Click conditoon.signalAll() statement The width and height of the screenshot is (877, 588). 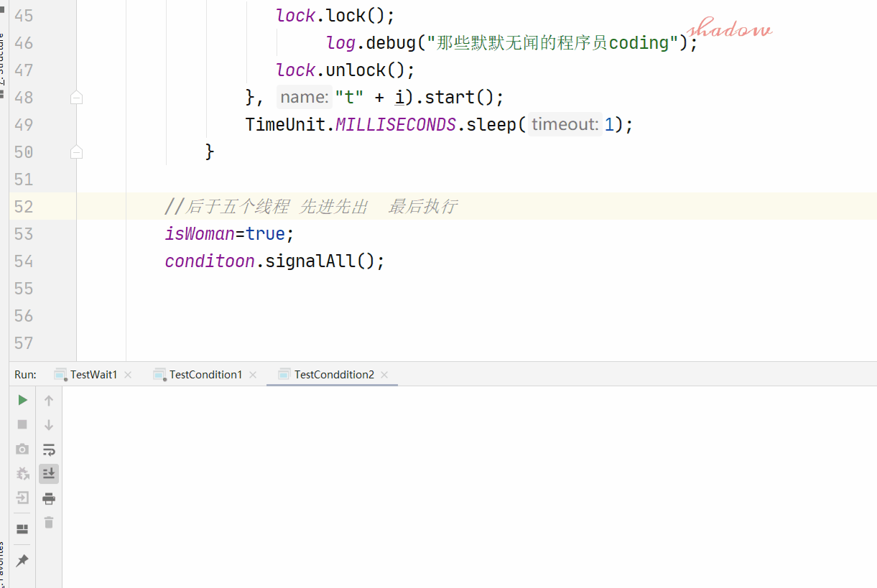(275, 261)
